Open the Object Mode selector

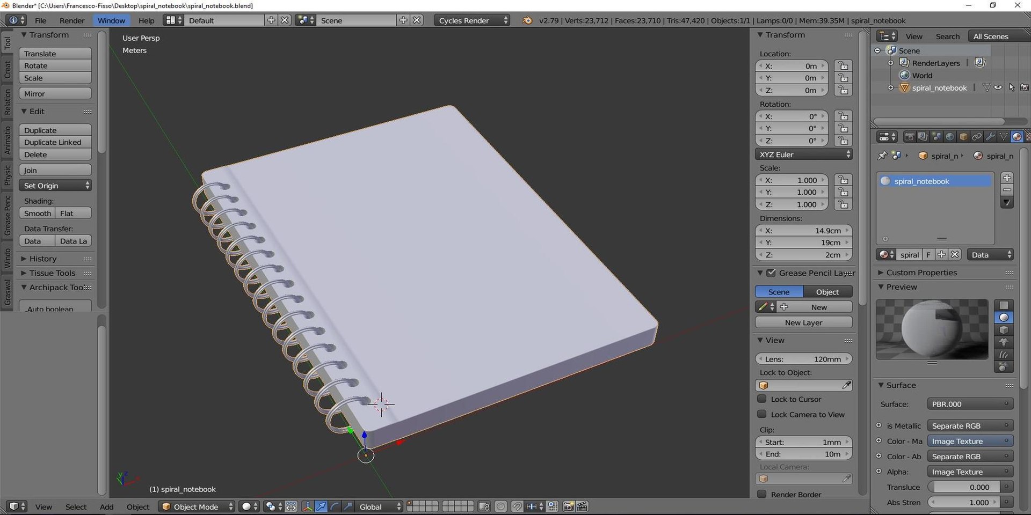pos(197,506)
